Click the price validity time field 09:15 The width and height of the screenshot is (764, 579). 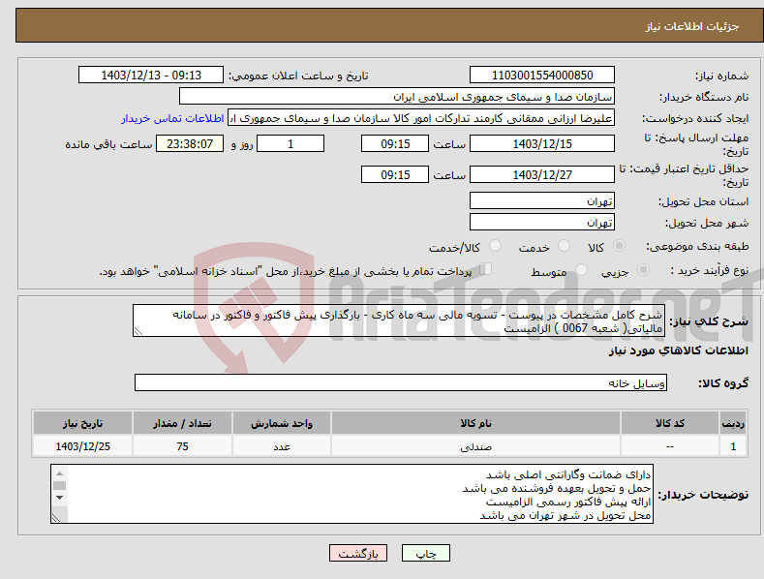pos(395,174)
